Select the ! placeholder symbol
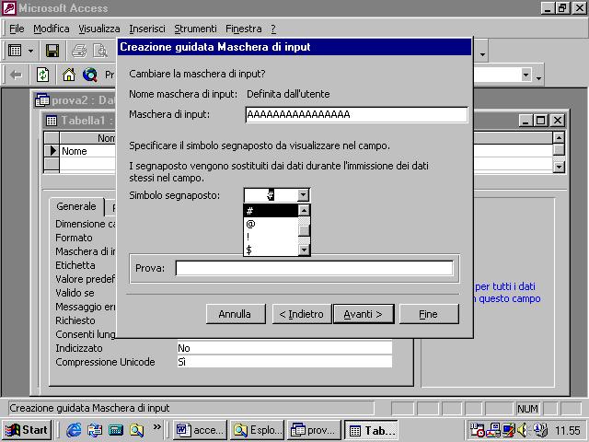 pos(271,237)
